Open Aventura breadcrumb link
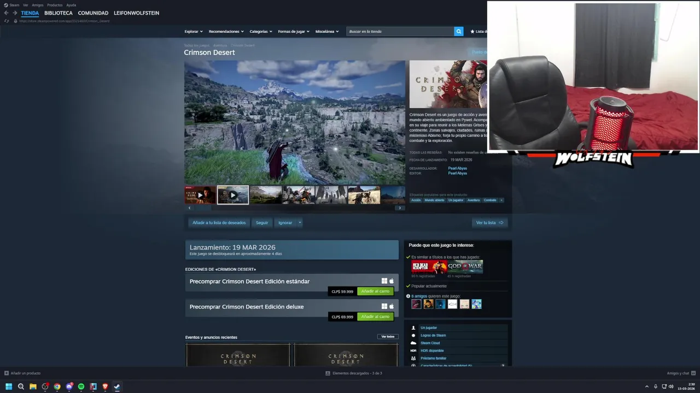The width and height of the screenshot is (700, 393). 220,45
